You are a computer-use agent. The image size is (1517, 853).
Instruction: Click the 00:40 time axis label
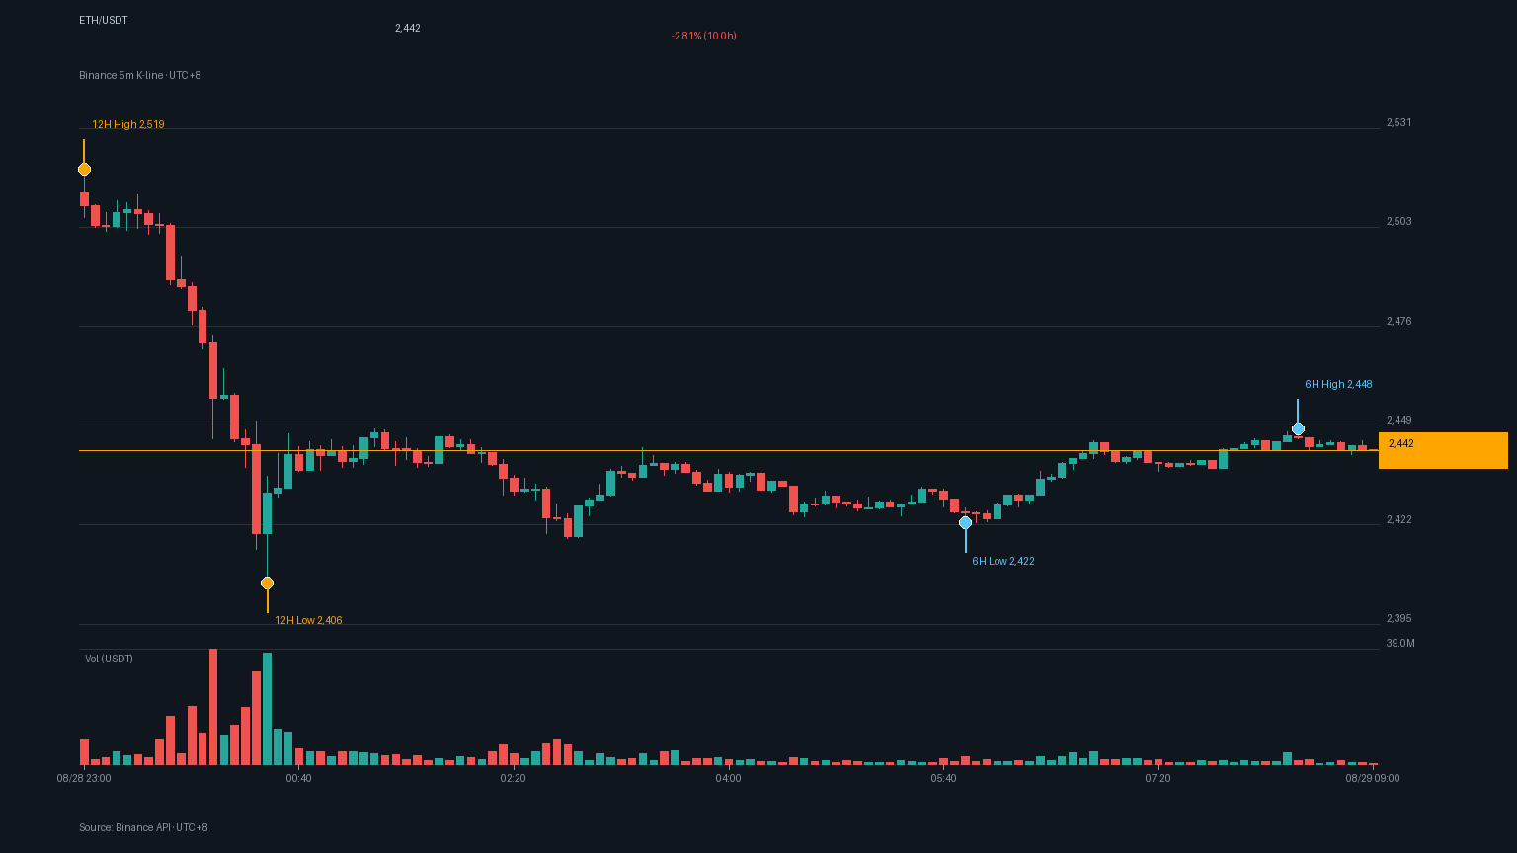tap(298, 778)
